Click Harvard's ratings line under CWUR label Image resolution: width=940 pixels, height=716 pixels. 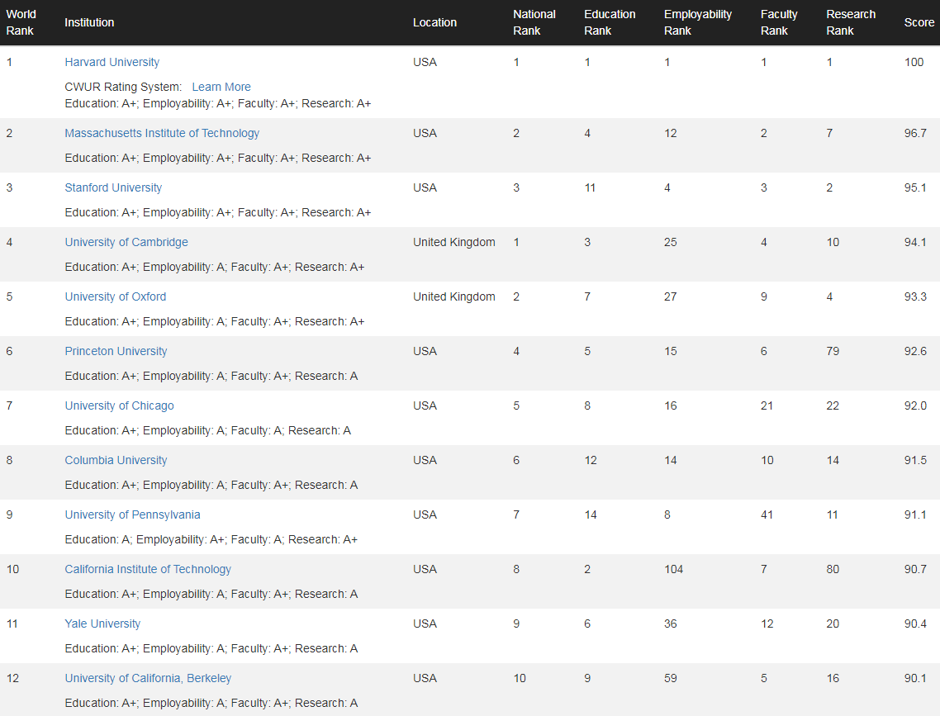pos(217,104)
